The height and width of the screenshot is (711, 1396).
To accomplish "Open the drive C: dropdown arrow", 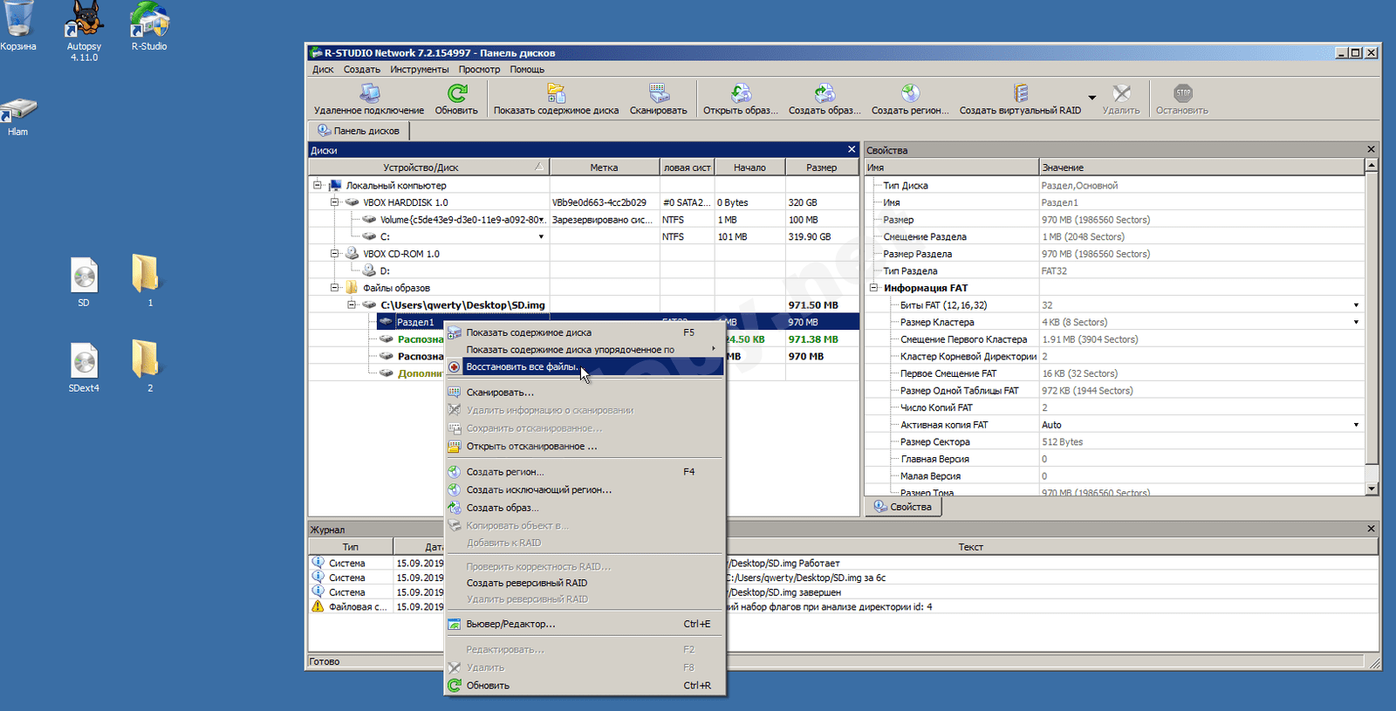I will (541, 237).
